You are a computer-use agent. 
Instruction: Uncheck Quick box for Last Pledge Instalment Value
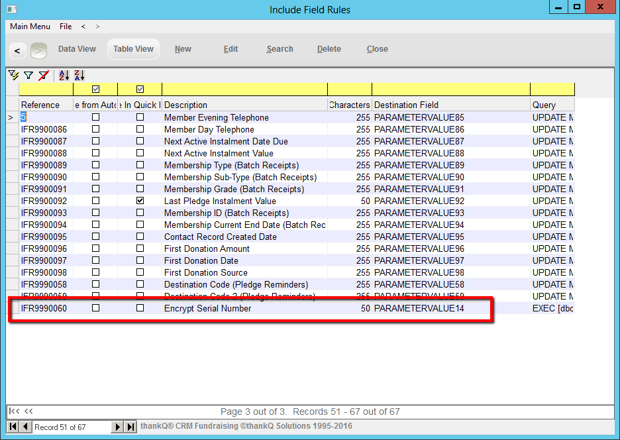[140, 200]
